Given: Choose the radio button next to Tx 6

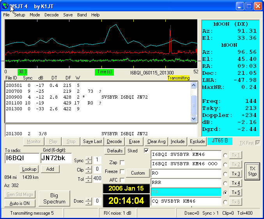Looking at the screenshot, I should coord(225,201).
